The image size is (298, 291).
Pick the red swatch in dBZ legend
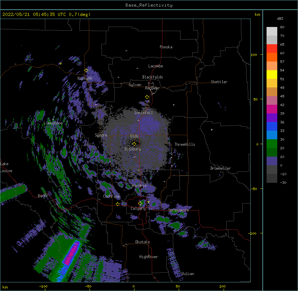point(272,48)
